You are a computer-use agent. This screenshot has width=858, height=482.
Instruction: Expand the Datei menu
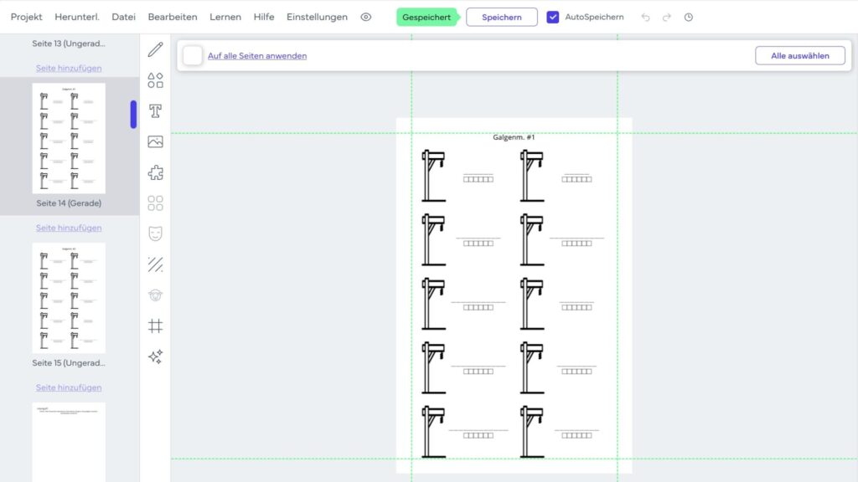124,17
